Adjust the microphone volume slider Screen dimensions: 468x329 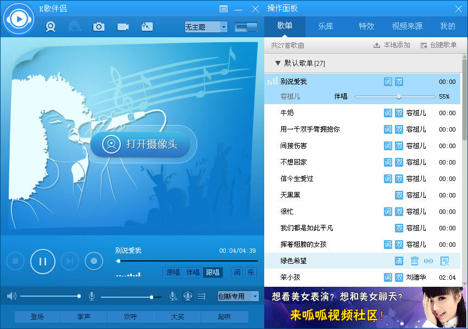[x=131, y=297]
